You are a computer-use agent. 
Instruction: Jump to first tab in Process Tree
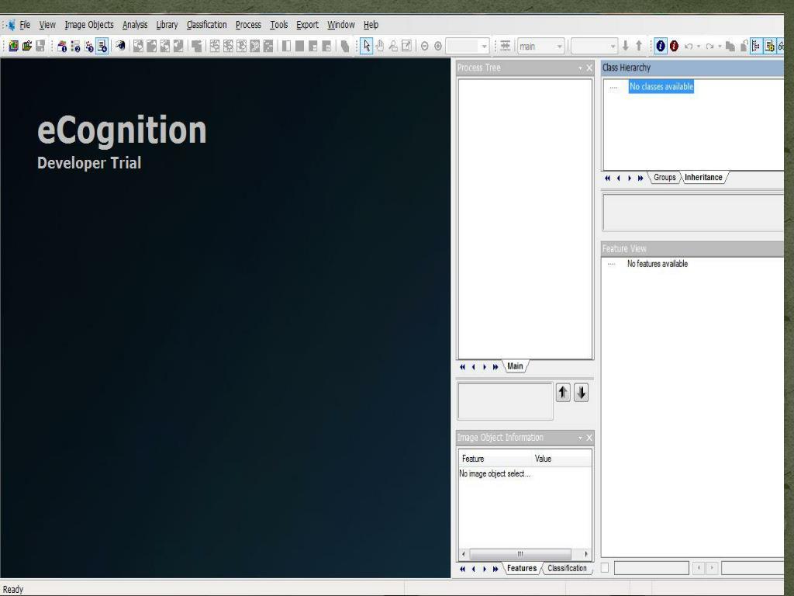click(x=462, y=367)
